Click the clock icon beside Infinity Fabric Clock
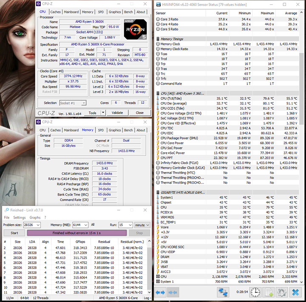This screenshot has height=302, width=306. pos(158,163)
